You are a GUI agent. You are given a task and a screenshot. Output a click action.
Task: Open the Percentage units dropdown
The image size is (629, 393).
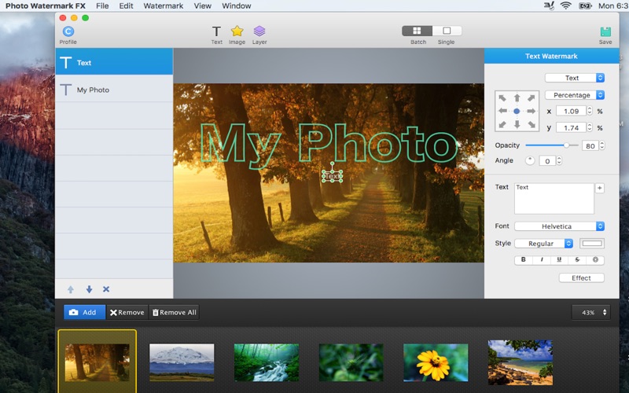[575, 95]
